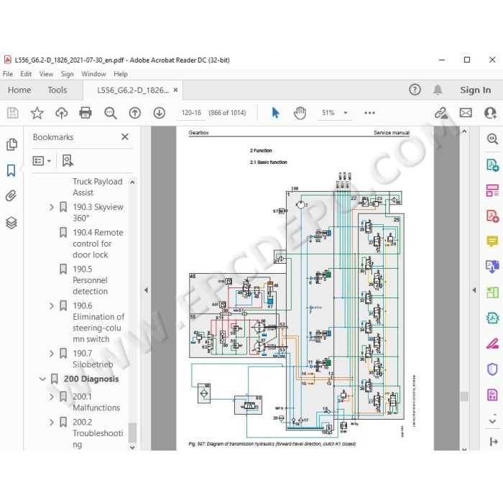Expand the 200.2 Troubleshooting bookmark
The height and width of the screenshot is (503, 503).
point(51,423)
